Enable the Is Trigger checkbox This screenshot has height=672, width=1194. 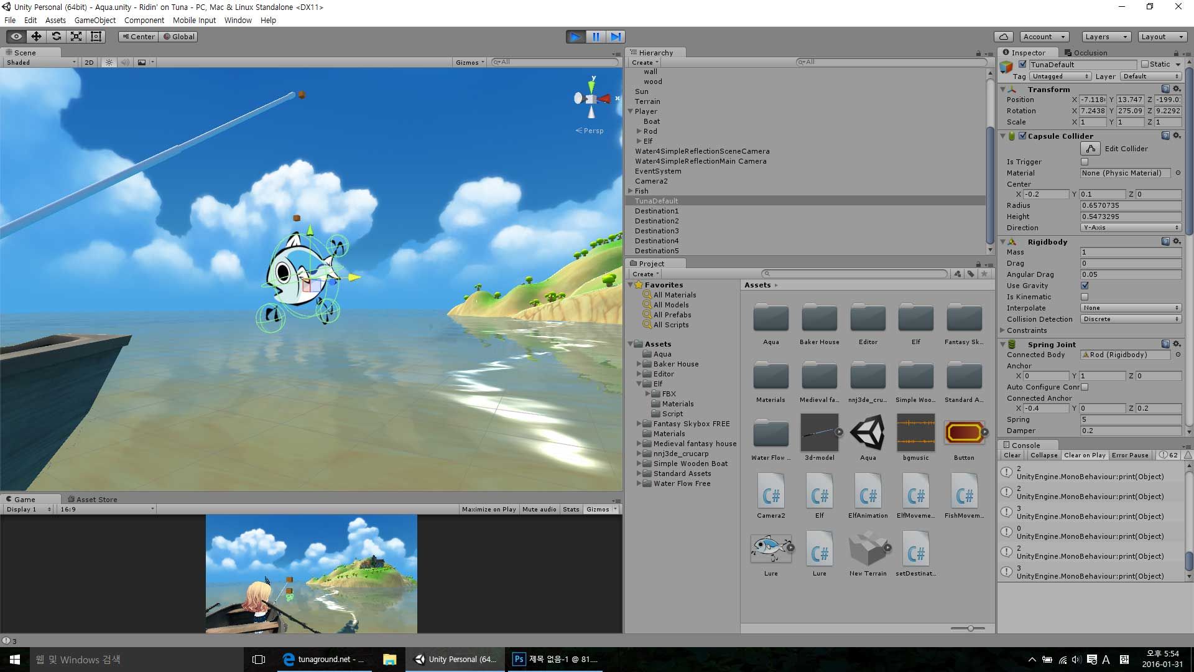[x=1085, y=162]
